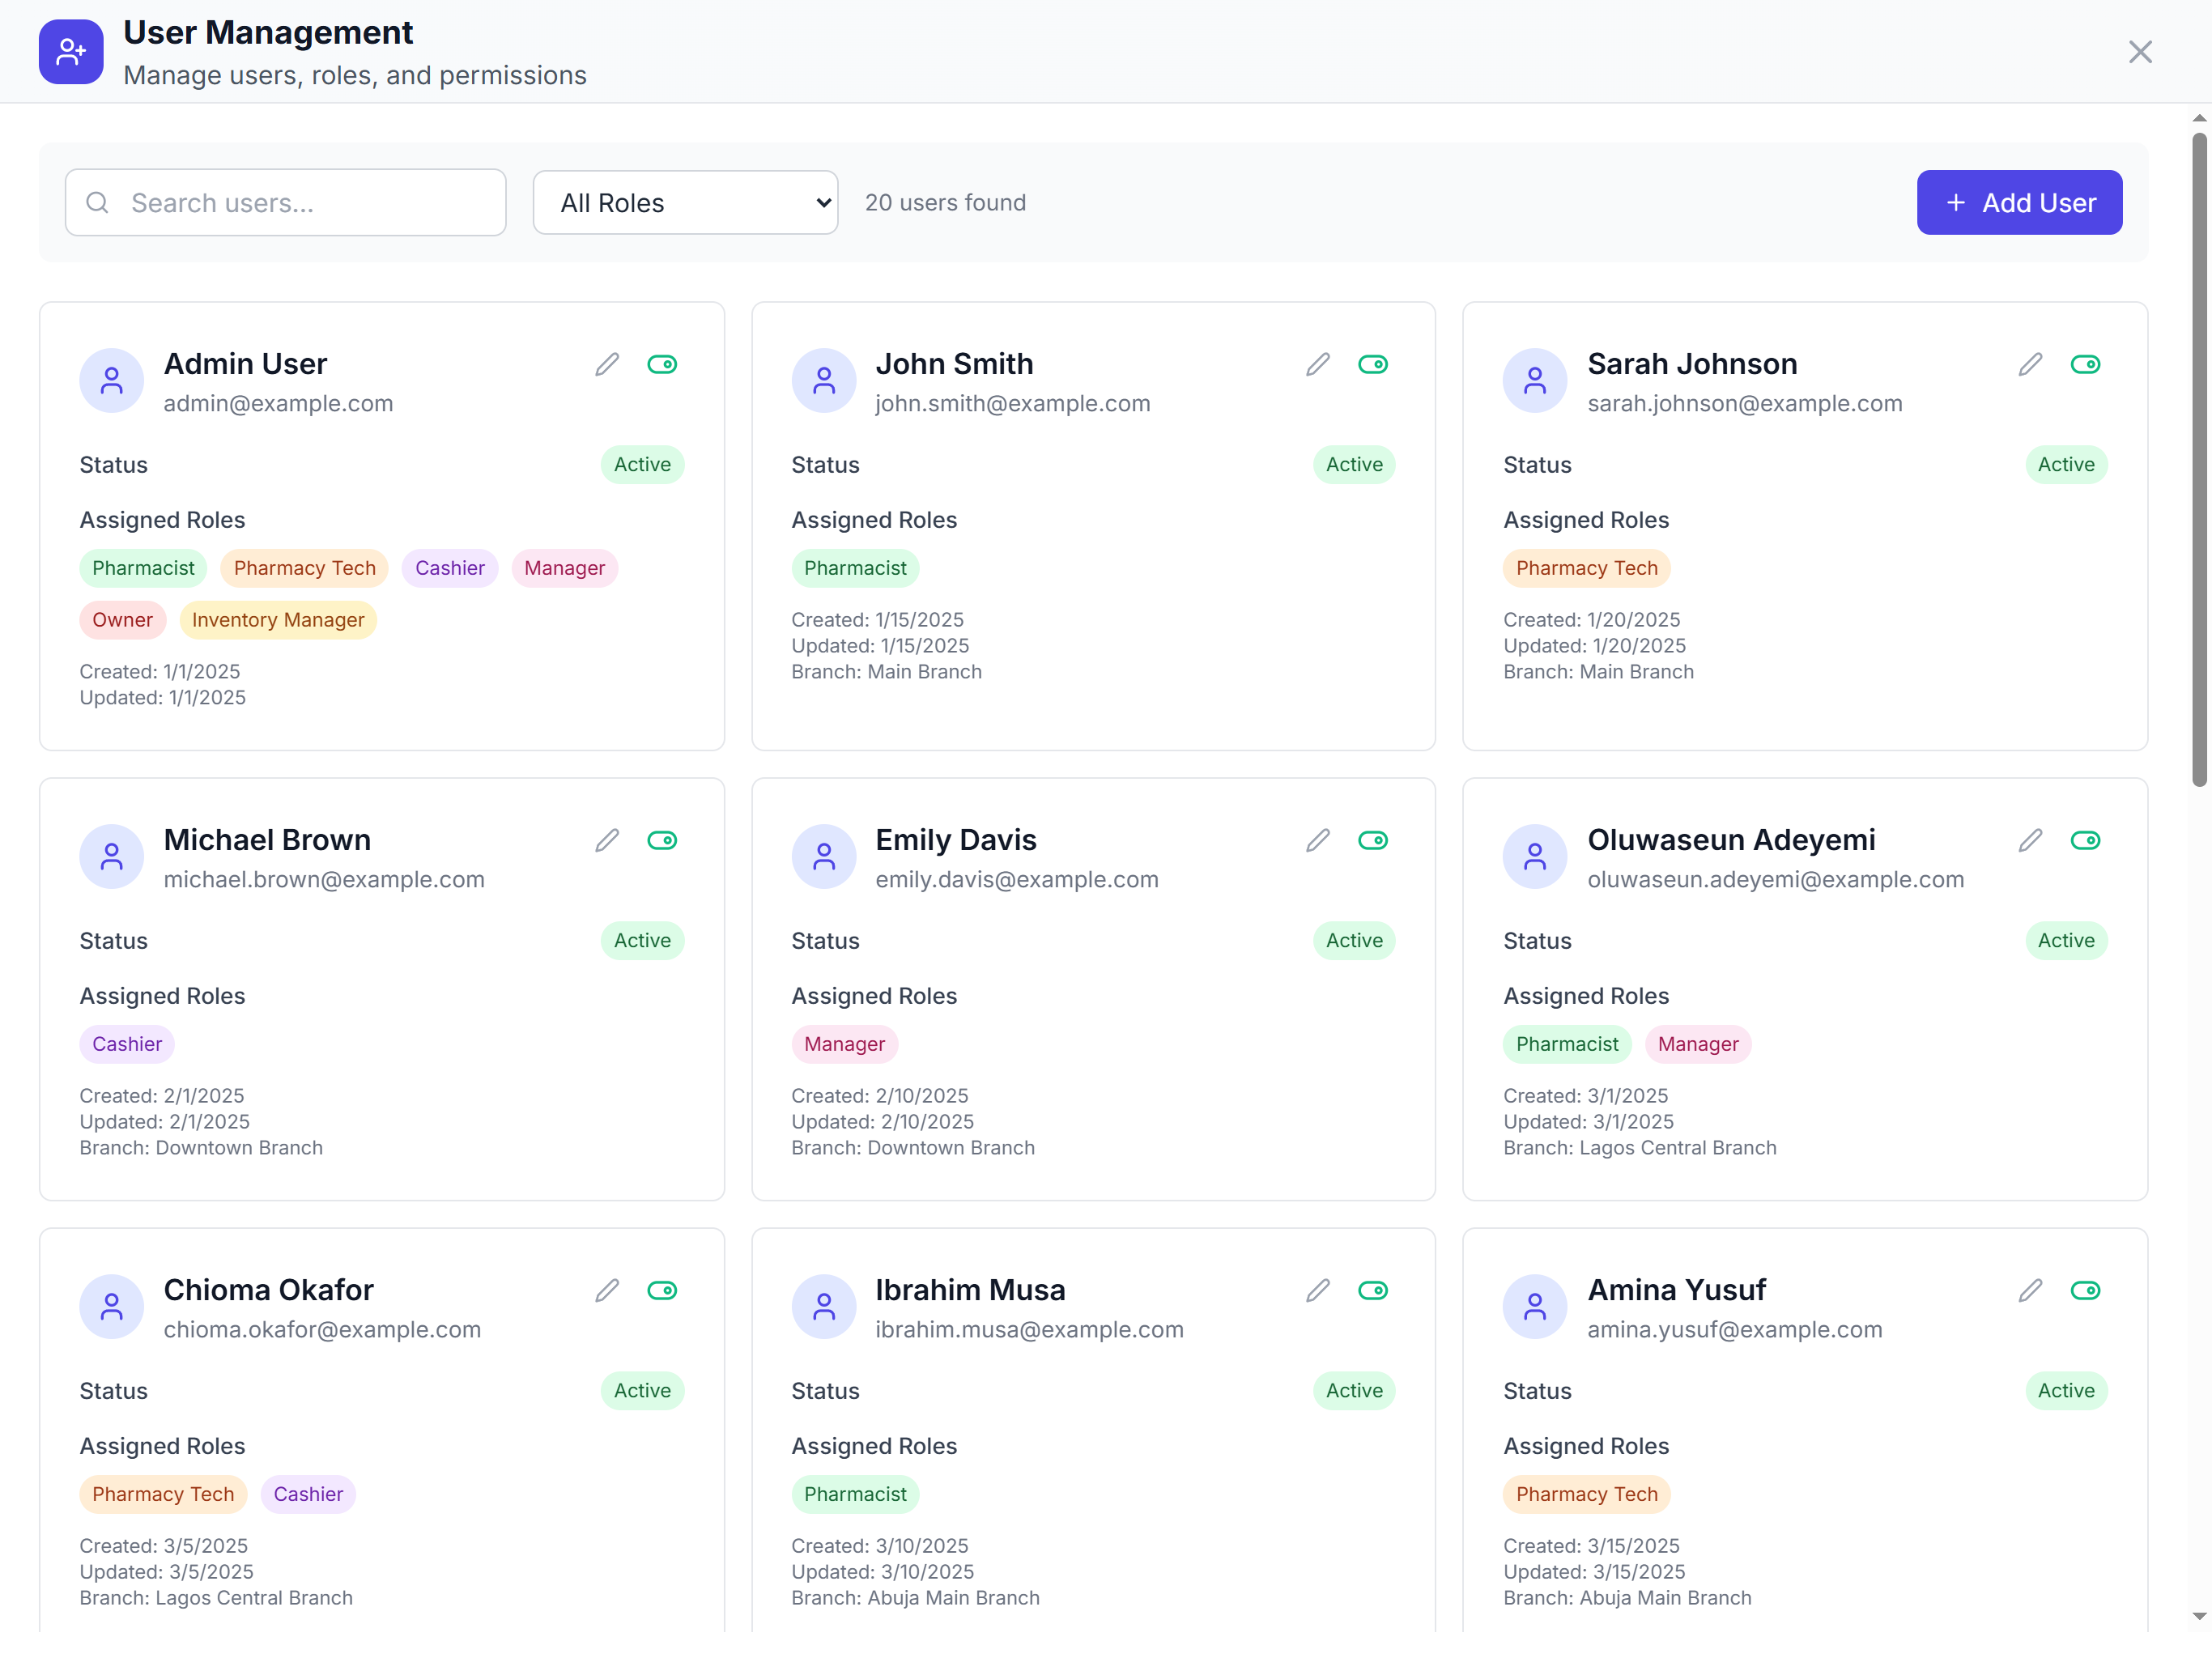Click Emily Davis edit pencil icon

tap(1318, 840)
